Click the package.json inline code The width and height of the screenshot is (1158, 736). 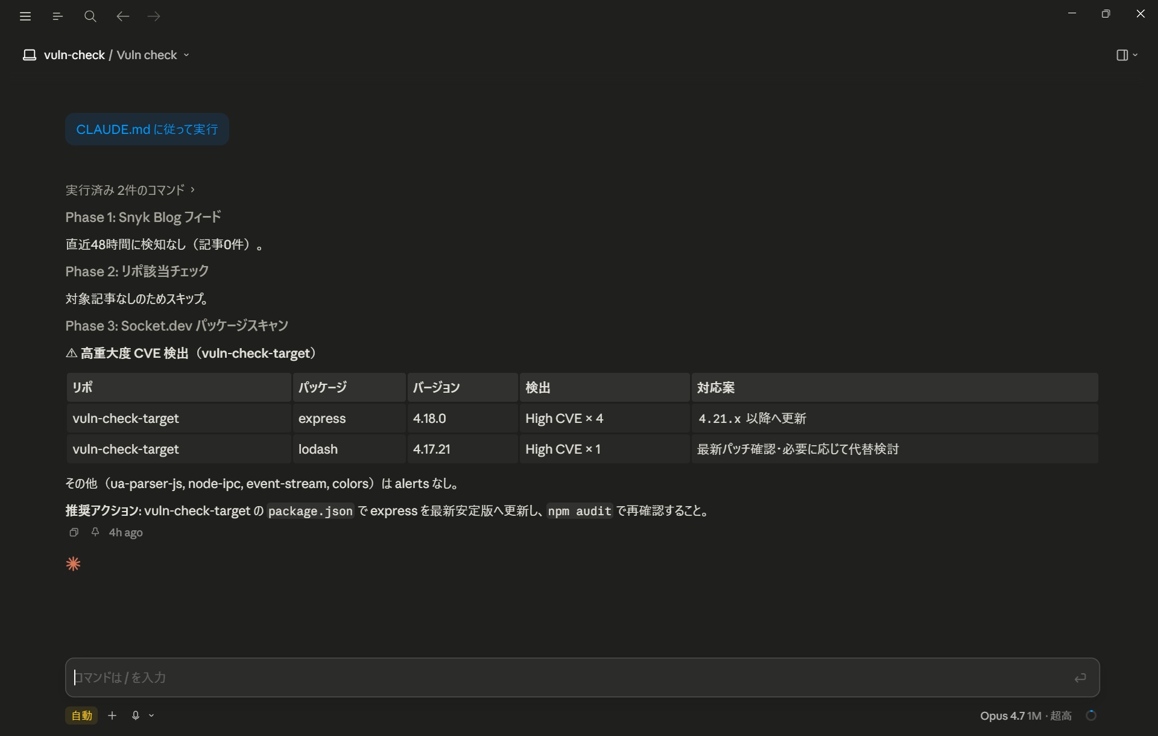pos(310,511)
